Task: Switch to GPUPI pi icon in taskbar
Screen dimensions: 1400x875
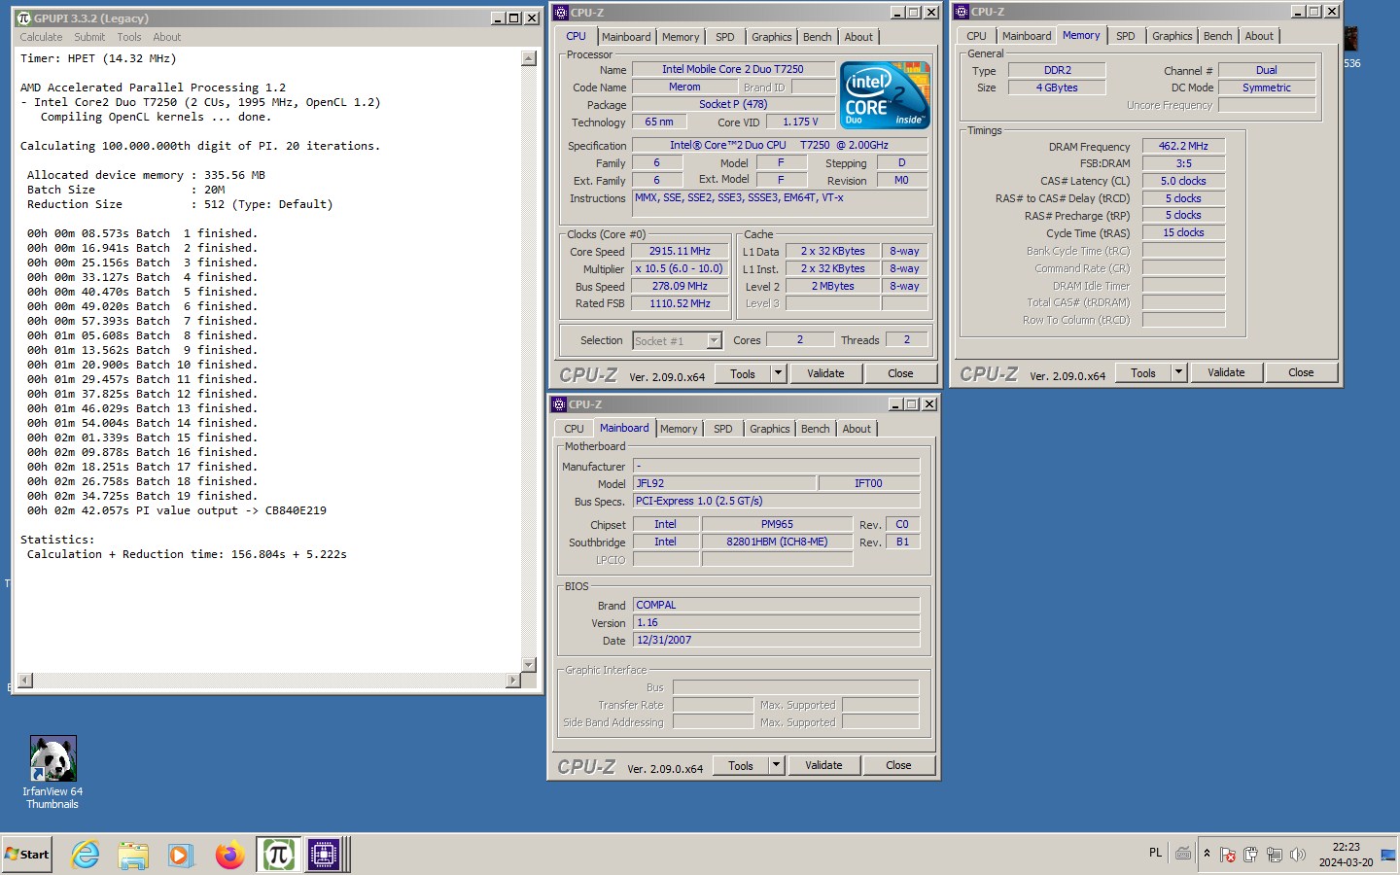Action: click(x=278, y=855)
